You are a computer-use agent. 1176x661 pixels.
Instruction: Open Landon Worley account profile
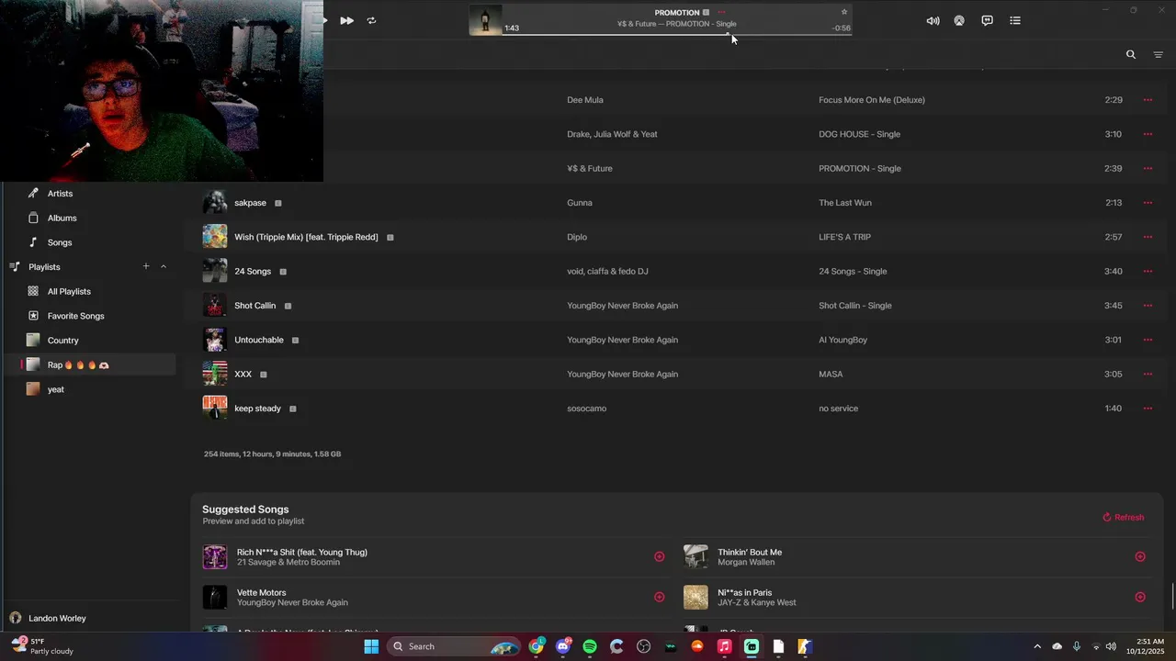point(48,618)
